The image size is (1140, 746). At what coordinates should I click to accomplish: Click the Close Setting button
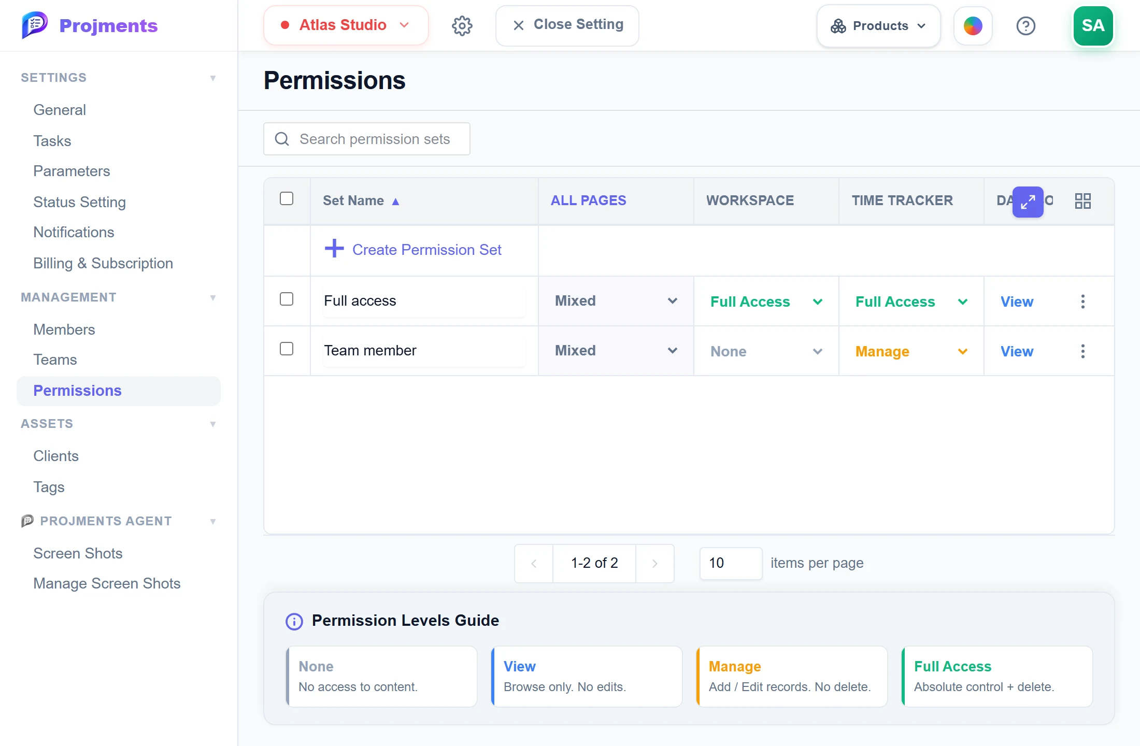(567, 25)
